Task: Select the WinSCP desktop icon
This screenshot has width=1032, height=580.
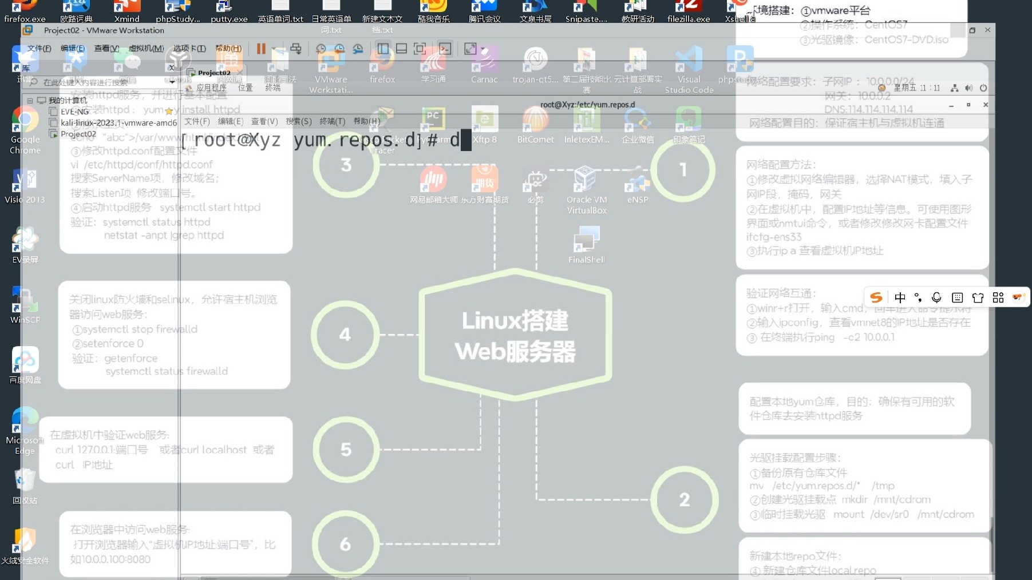Action: [x=25, y=305]
